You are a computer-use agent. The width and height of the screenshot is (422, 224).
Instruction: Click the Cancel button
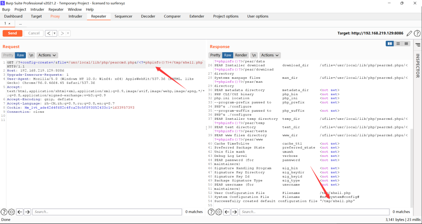[x=34, y=33]
